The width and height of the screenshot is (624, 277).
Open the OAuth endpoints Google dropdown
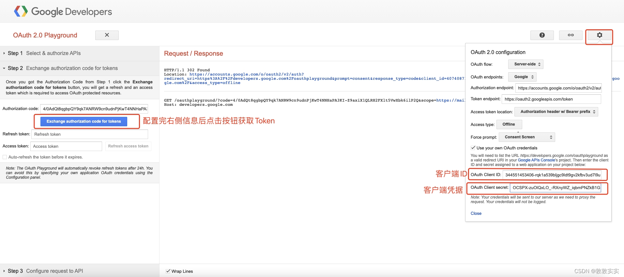tap(522, 77)
